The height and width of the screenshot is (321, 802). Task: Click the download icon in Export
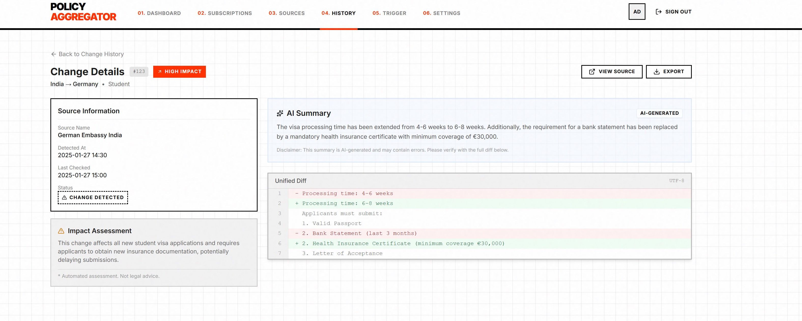click(x=657, y=72)
